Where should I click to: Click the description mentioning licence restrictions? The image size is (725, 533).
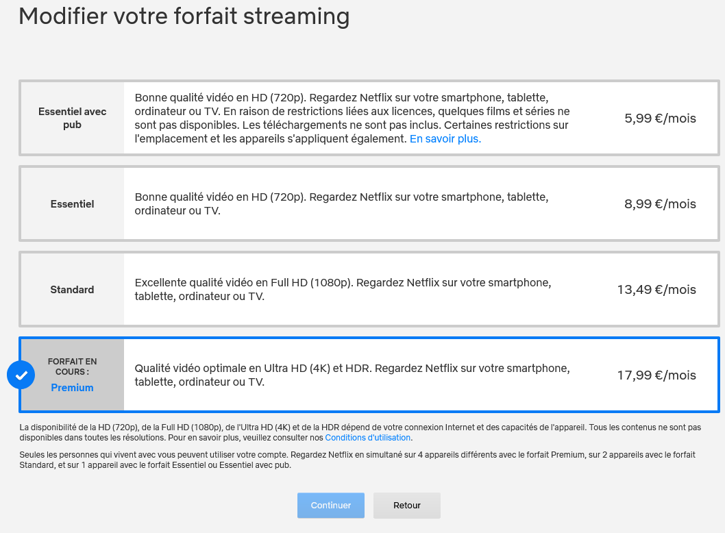click(352, 118)
